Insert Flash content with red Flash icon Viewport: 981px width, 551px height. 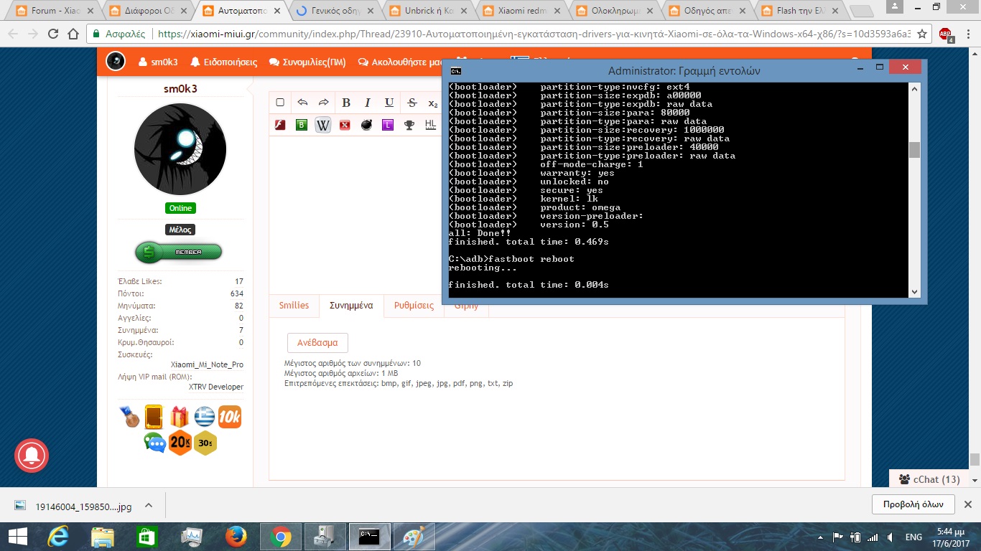click(280, 125)
